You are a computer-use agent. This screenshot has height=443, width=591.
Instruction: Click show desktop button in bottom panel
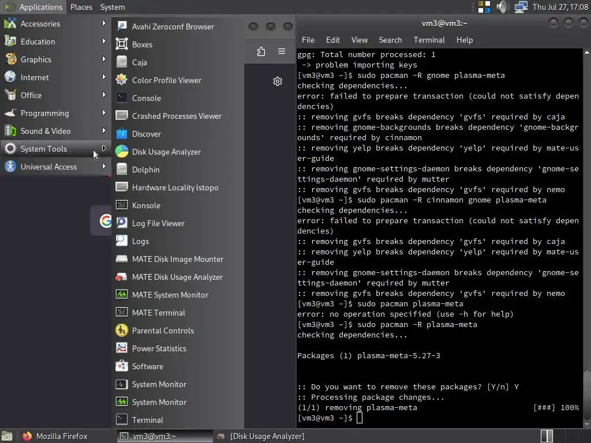point(7,436)
